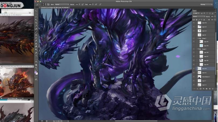Select the Clone Stamp tool
Viewport: 218px width, 122px height.
pyautogui.click(x=36, y=35)
